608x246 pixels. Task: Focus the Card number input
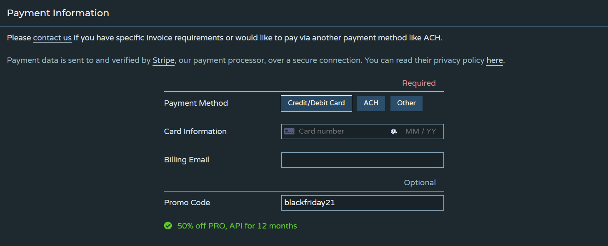coord(342,131)
